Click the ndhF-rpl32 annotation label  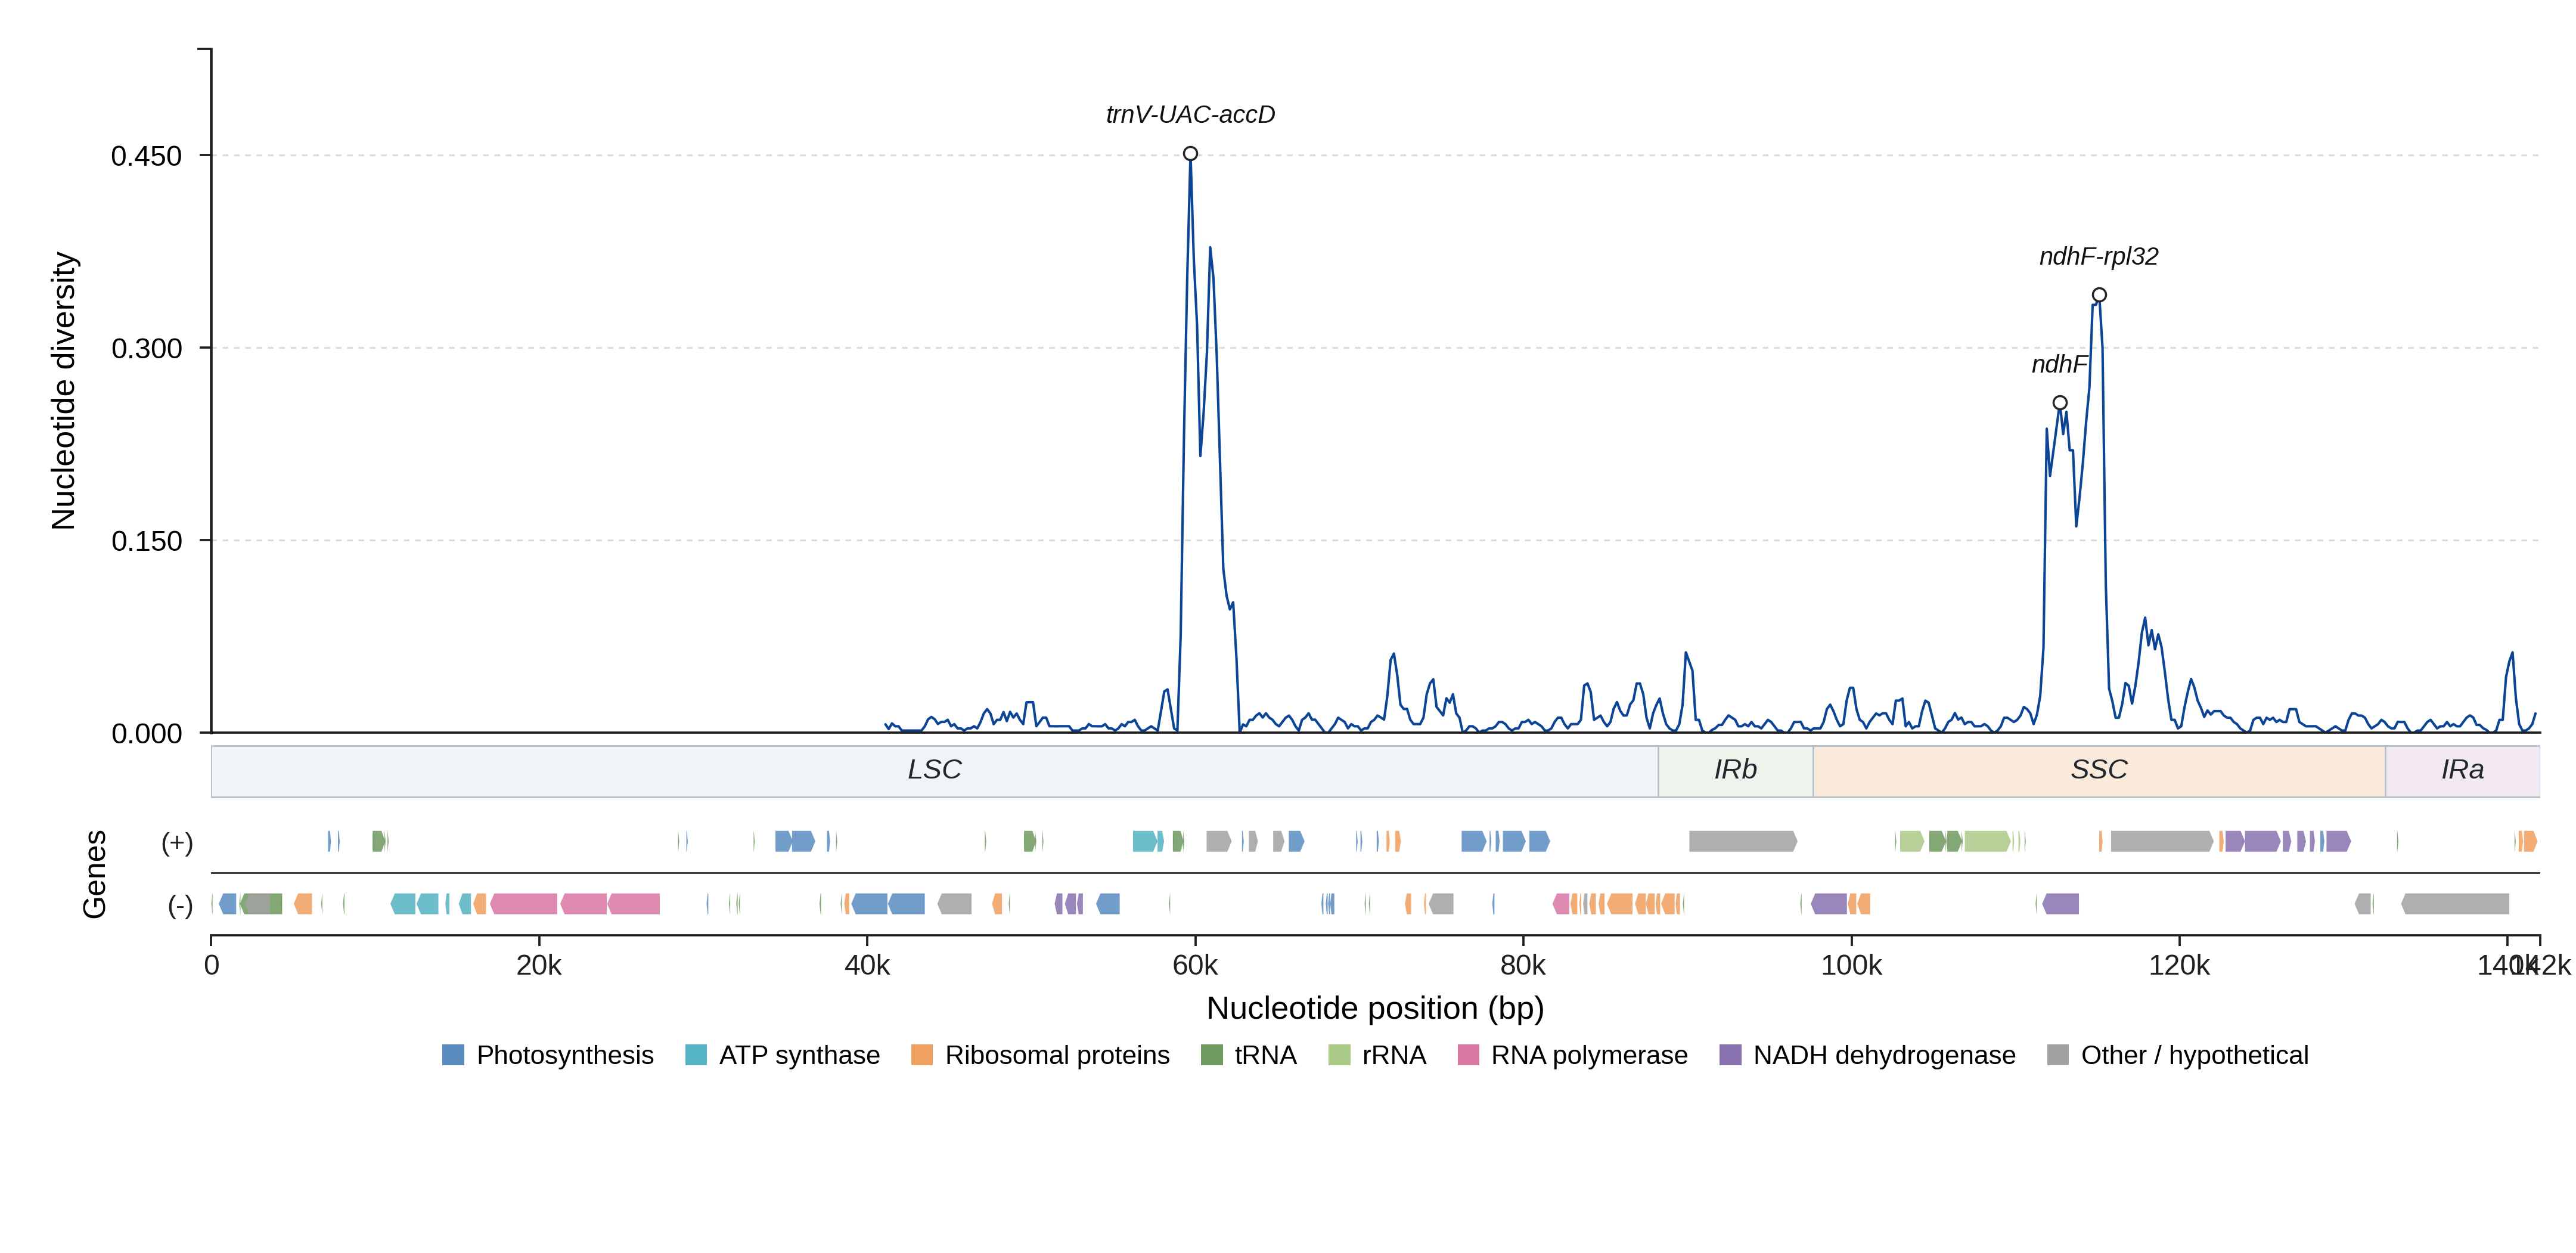click(x=2099, y=257)
